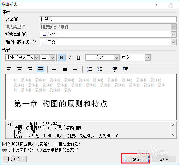The height and width of the screenshot is (165, 179).
Task: Increase paragraph indent
Action: point(125,69)
